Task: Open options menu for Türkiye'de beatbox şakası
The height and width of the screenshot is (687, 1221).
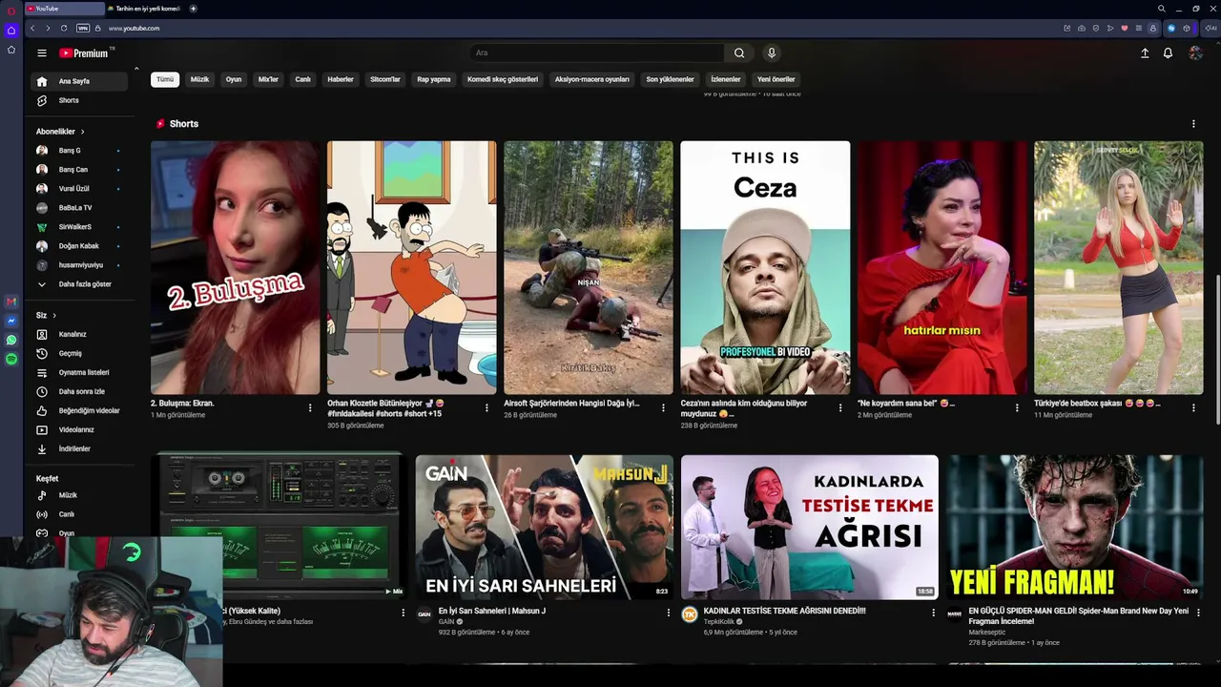Action: coord(1193,407)
